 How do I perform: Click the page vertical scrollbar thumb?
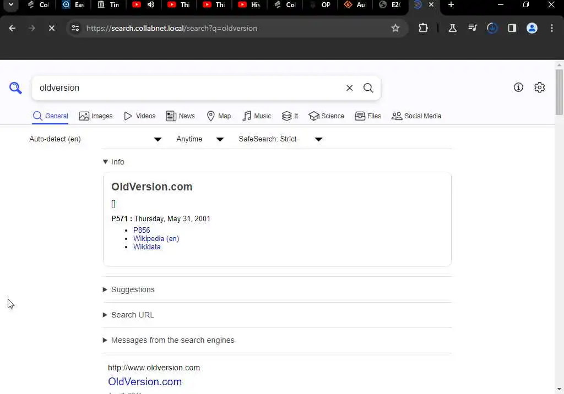click(559, 92)
